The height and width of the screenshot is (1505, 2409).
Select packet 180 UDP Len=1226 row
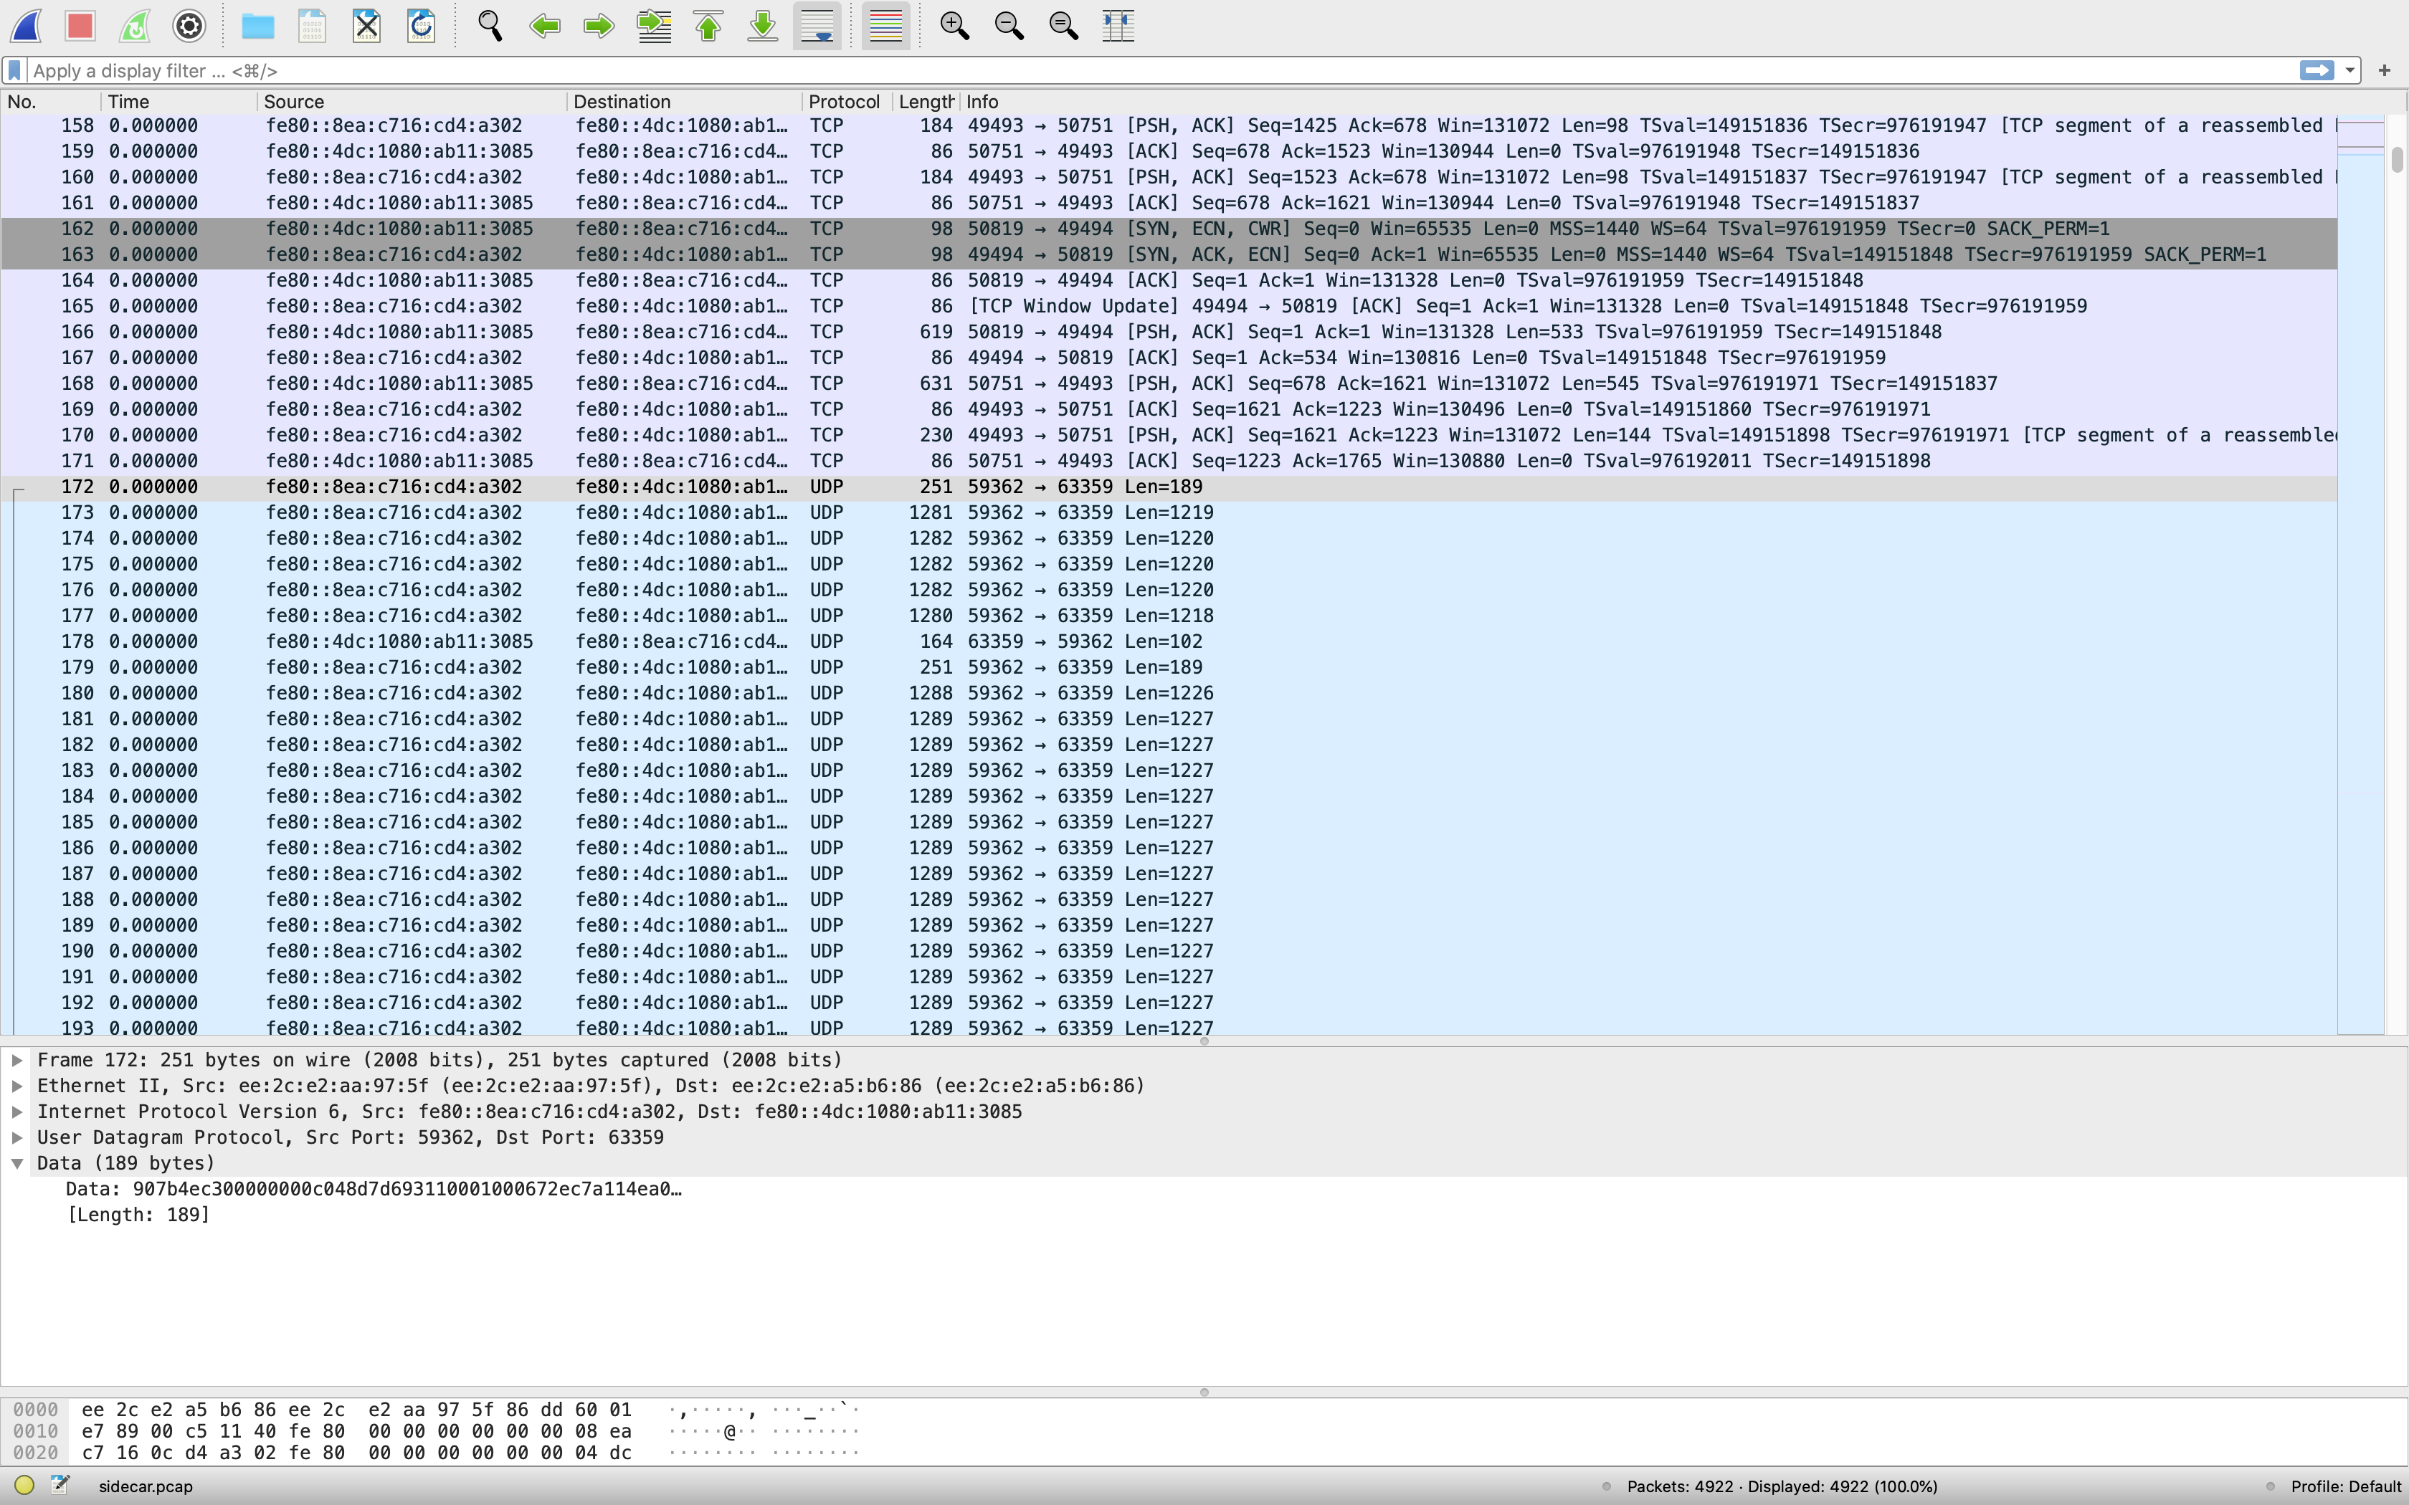tap(1169, 694)
